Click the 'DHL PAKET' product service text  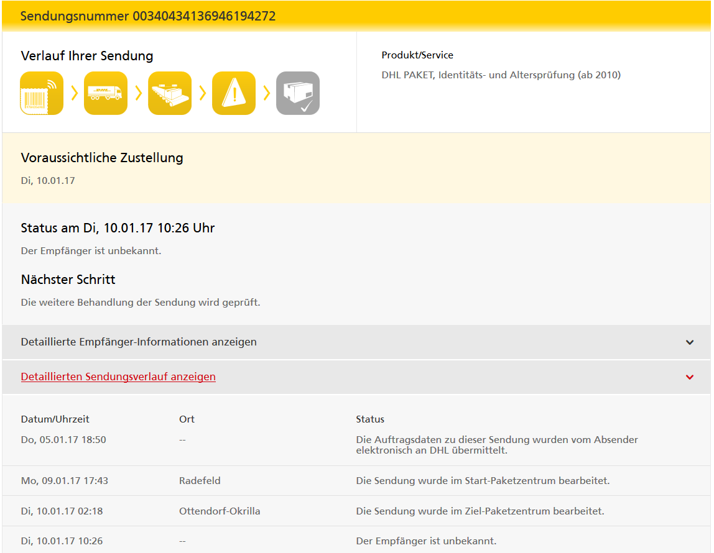[x=501, y=75]
